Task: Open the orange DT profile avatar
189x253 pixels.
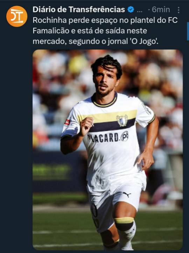Action: (17, 16)
